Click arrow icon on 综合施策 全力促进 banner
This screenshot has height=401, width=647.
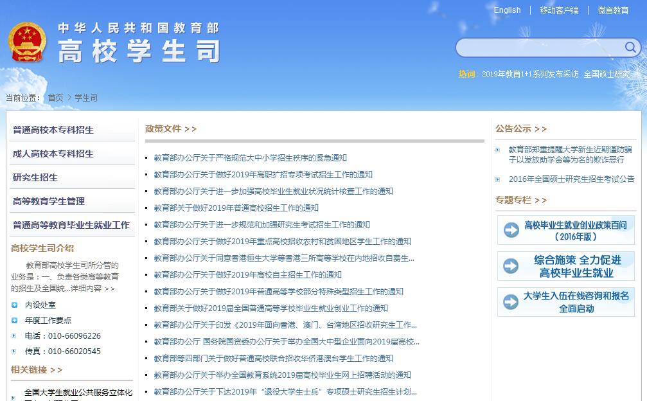[x=511, y=266]
